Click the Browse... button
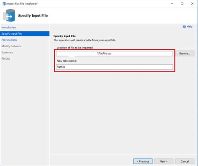 click(x=185, y=54)
